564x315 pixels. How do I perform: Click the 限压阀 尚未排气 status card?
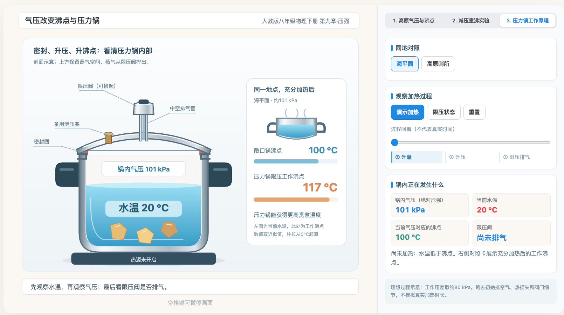click(x=511, y=233)
